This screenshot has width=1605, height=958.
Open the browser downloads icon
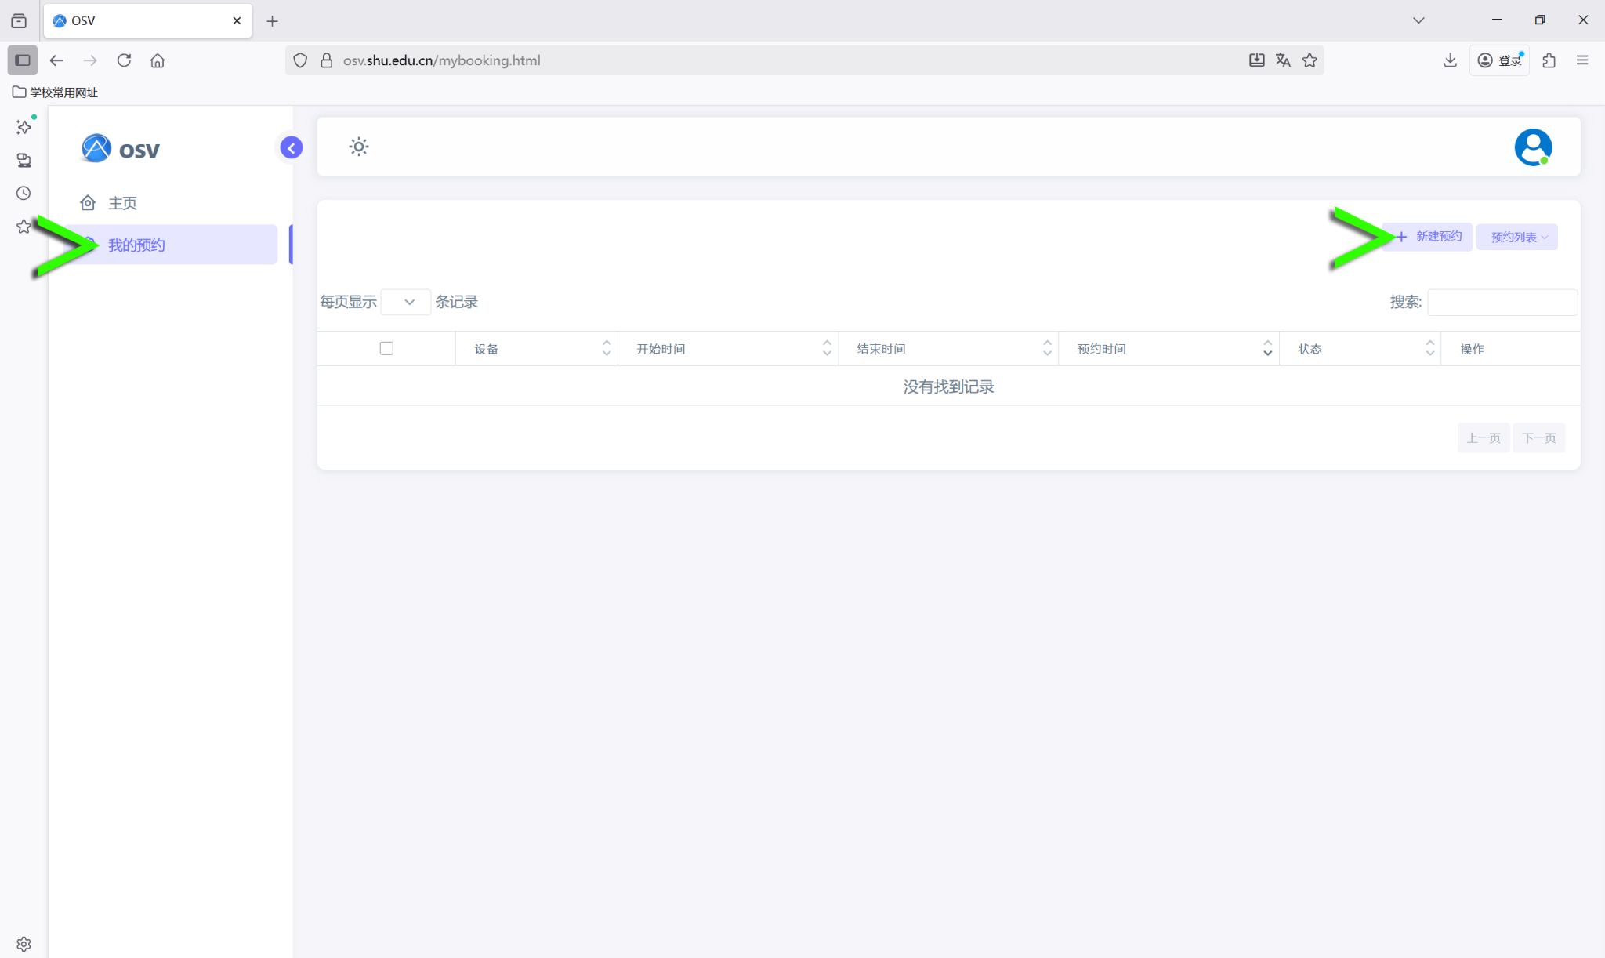1450,60
